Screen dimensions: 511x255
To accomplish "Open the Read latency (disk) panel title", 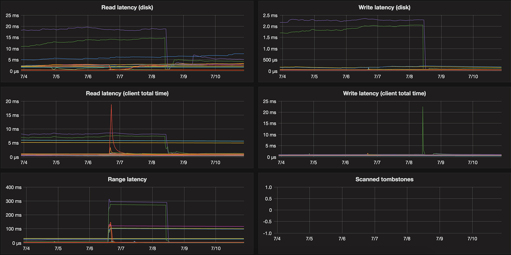I will pos(127,7).
